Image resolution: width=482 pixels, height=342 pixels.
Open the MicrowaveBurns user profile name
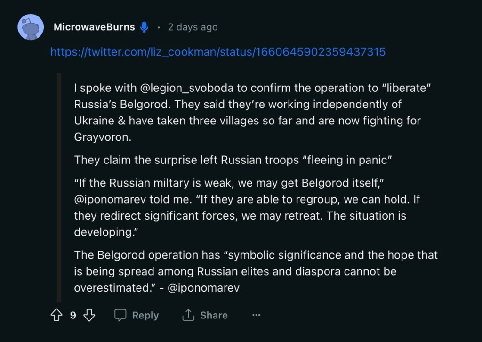click(94, 27)
